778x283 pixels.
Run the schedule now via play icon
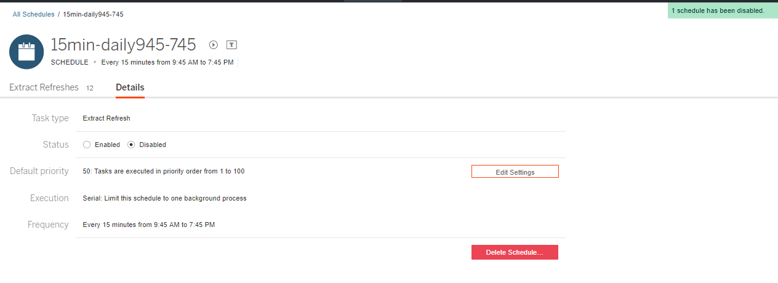[214, 45]
